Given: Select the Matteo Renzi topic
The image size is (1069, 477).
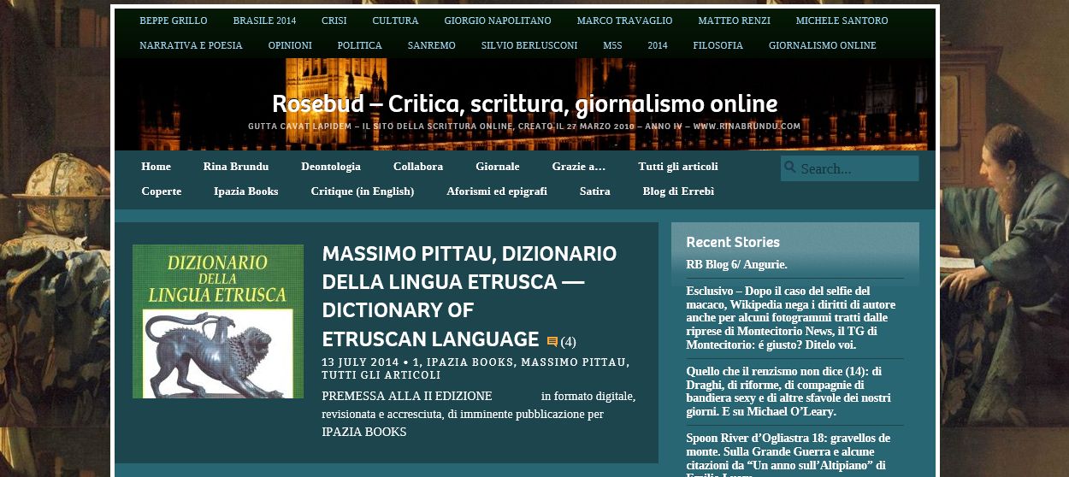Looking at the screenshot, I should tap(734, 21).
